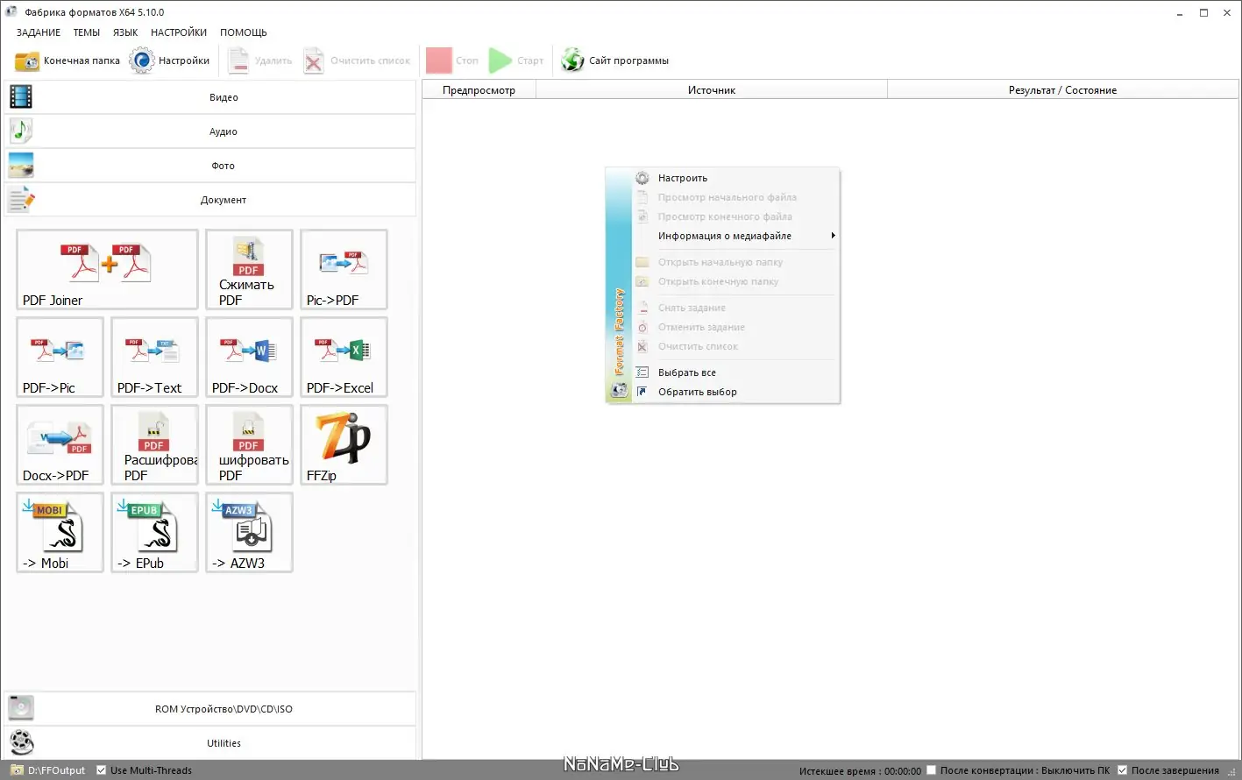Viewport: 1242px width, 780px height.
Task: Minimize the Фабрика форматов window
Action: point(1180,12)
